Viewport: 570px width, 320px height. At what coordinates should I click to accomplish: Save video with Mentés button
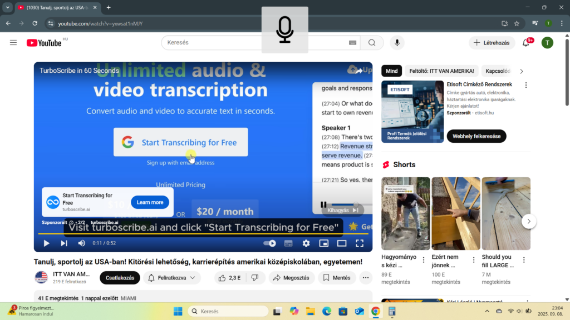[337, 278]
